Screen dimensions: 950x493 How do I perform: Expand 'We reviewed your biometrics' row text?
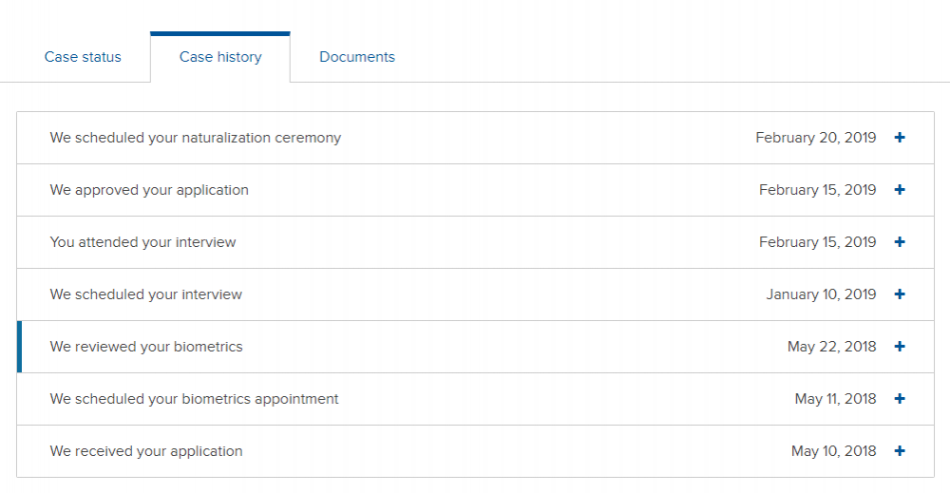[146, 347]
